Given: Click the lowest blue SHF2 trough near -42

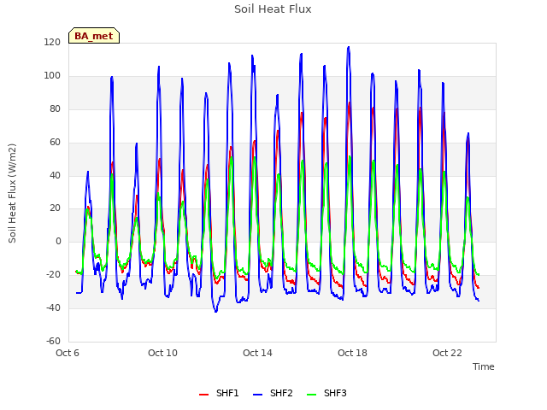Looking at the screenshot, I should tap(216, 311).
